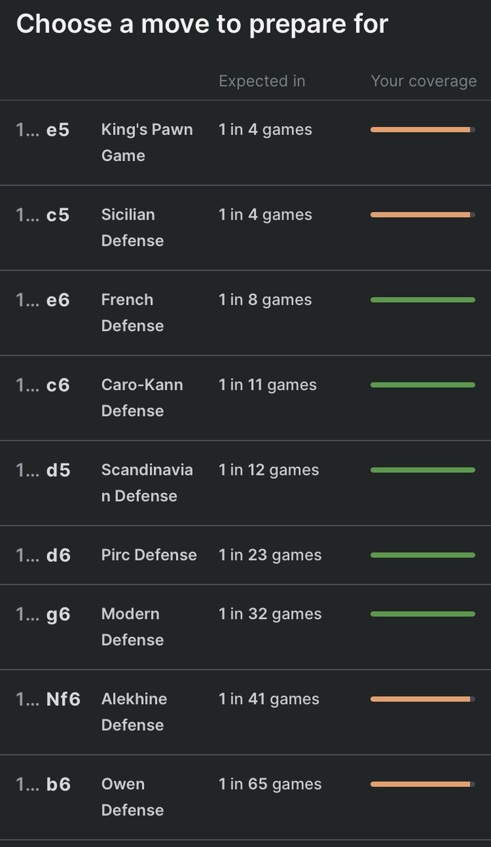Click the King's Pawn Game coverage bar
This screenshot has width=491, height=847.
coord(422,130)
